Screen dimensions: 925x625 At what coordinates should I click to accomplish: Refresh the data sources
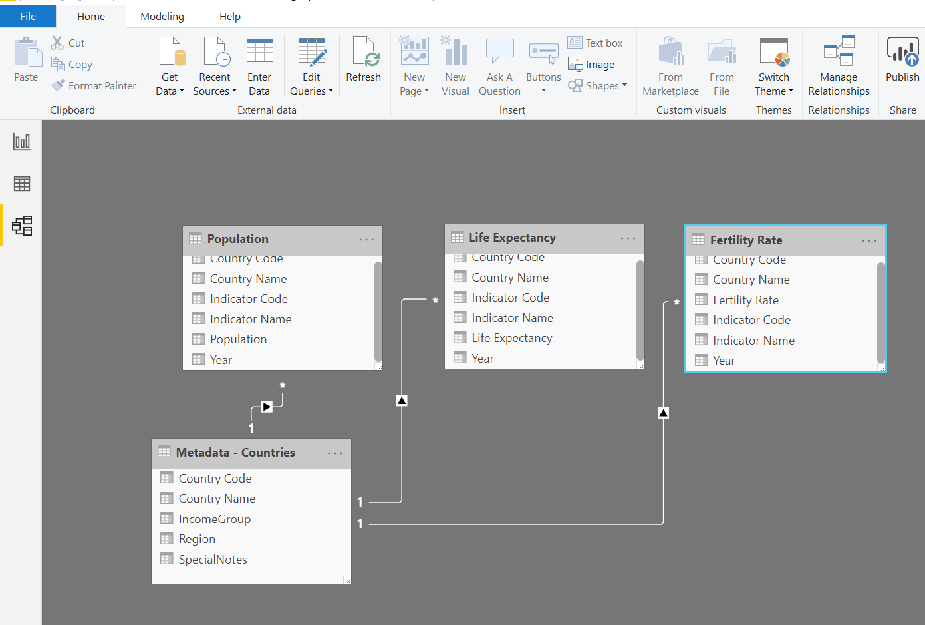(364, 65)
